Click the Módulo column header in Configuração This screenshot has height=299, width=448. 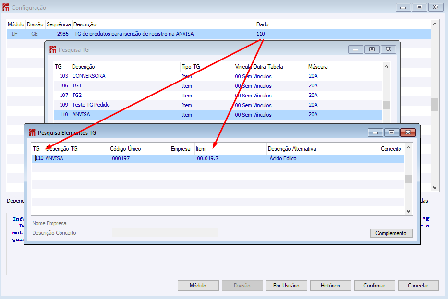coord(16,24)
